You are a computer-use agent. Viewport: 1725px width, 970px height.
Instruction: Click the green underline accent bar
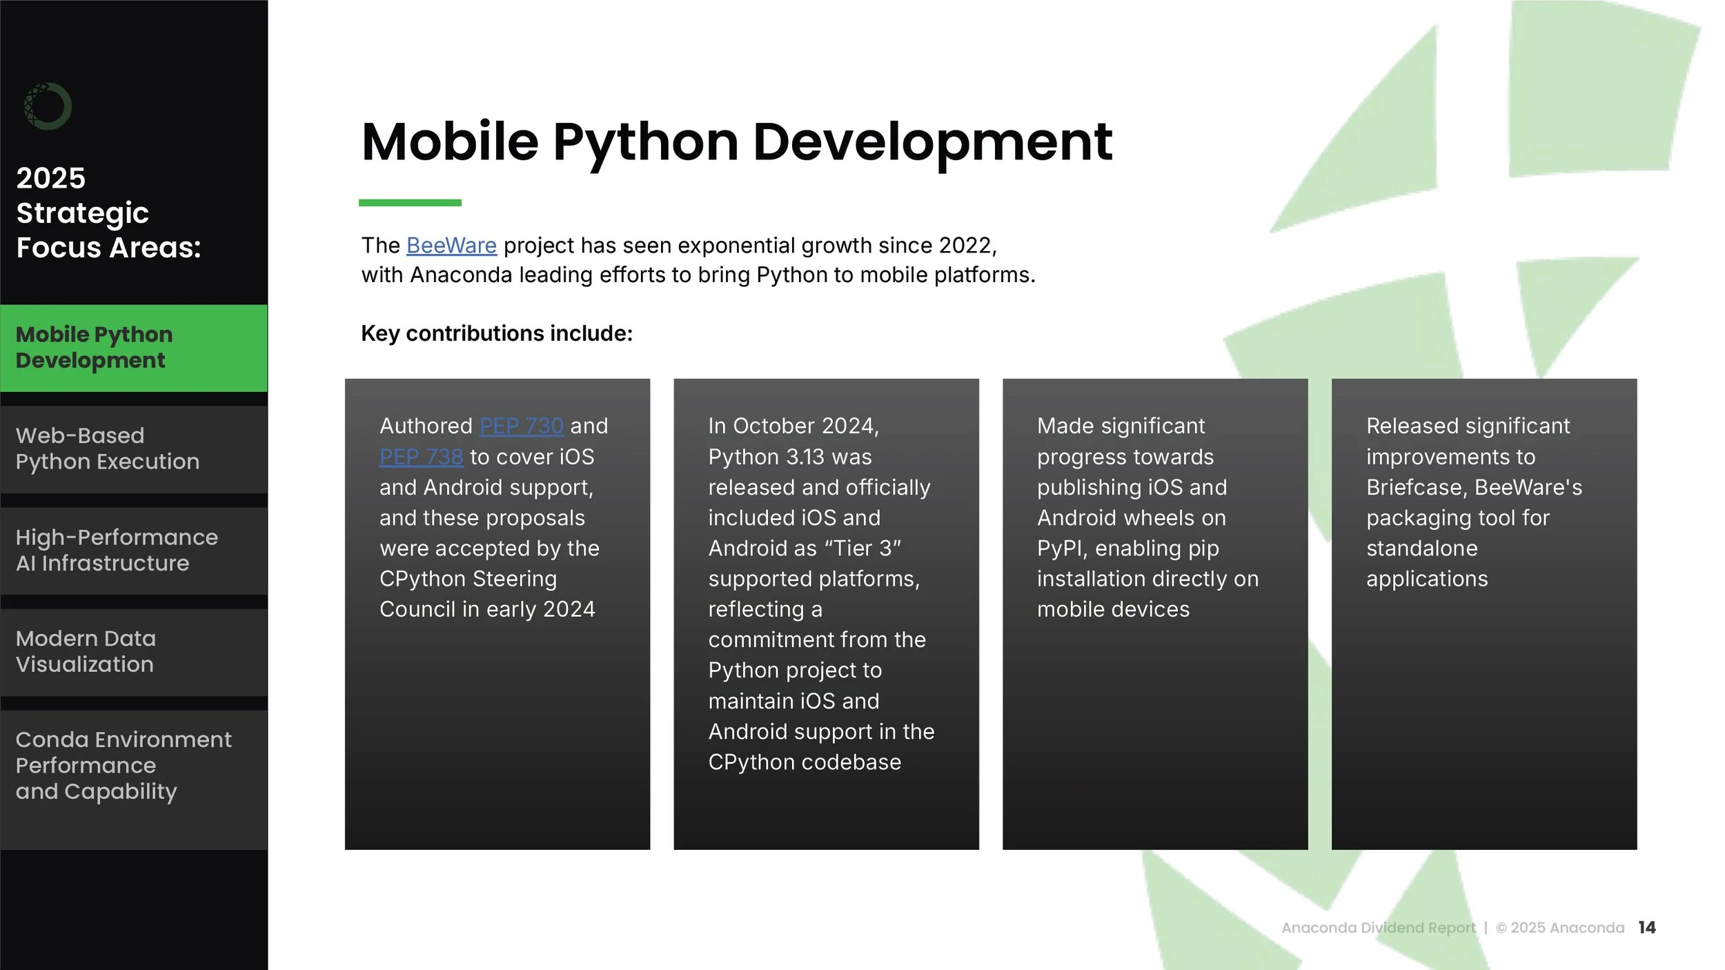click(x=410, y=203)
